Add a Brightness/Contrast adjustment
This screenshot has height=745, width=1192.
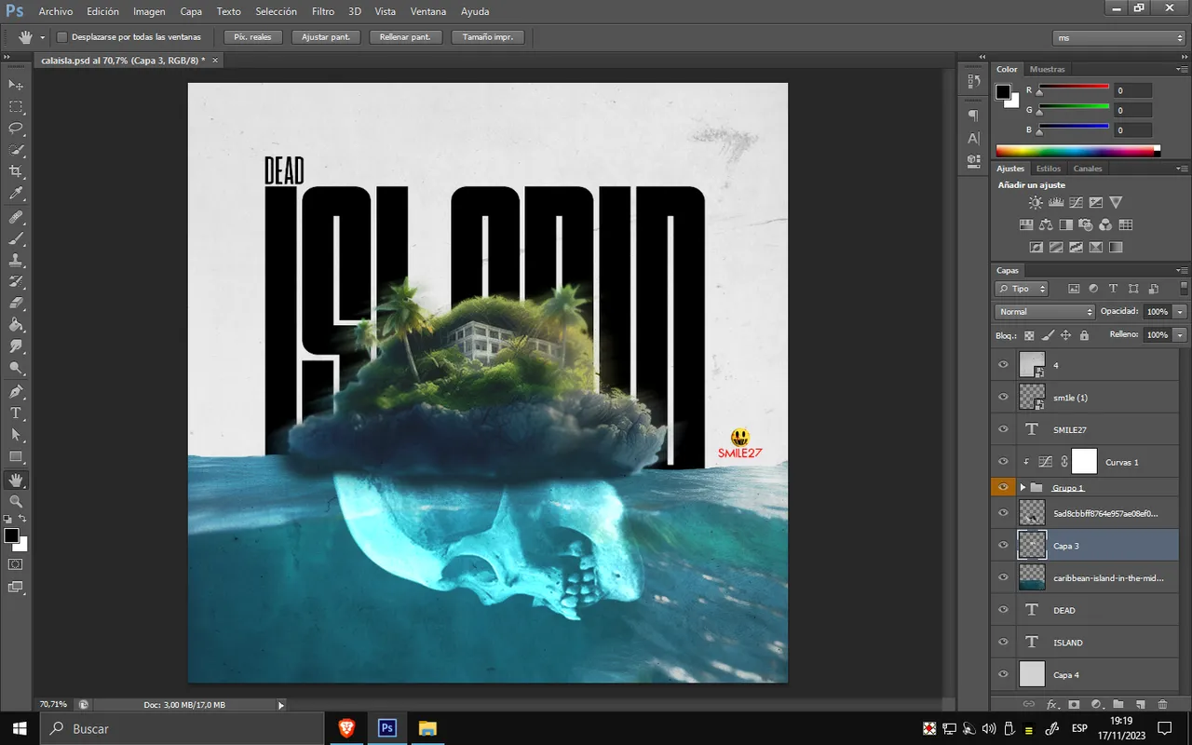[1036, 202]
